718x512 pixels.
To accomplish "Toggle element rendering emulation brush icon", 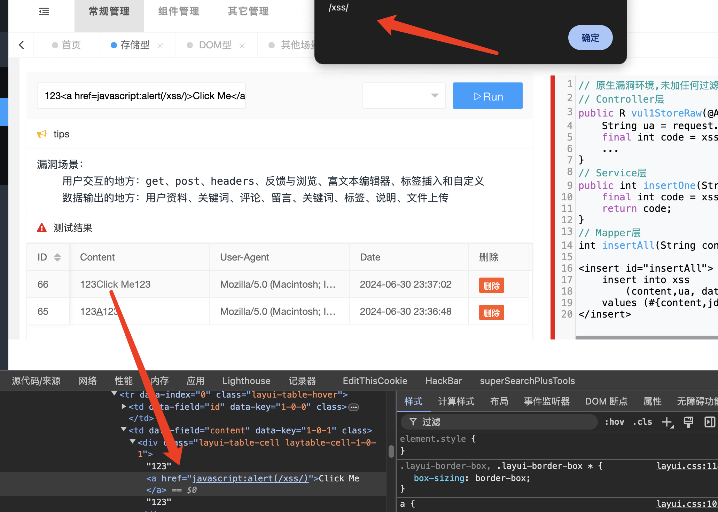I will pos(688,422).
